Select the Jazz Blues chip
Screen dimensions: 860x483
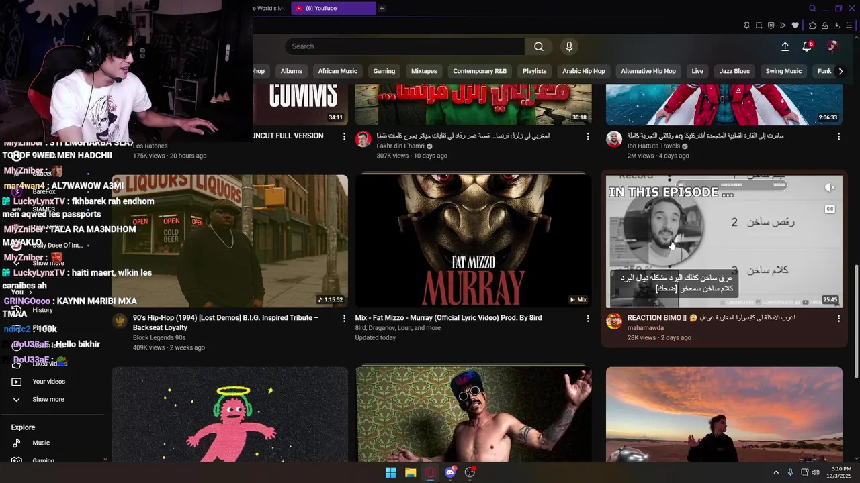point(734,71)
